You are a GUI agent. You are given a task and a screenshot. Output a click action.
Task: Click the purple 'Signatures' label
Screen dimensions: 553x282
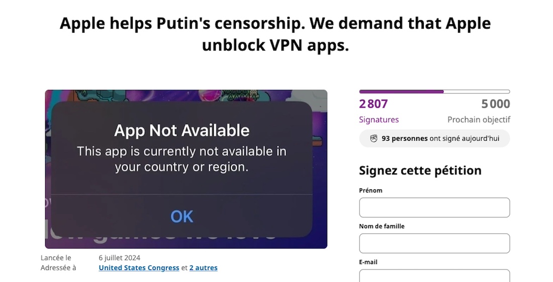coord(379,120)
